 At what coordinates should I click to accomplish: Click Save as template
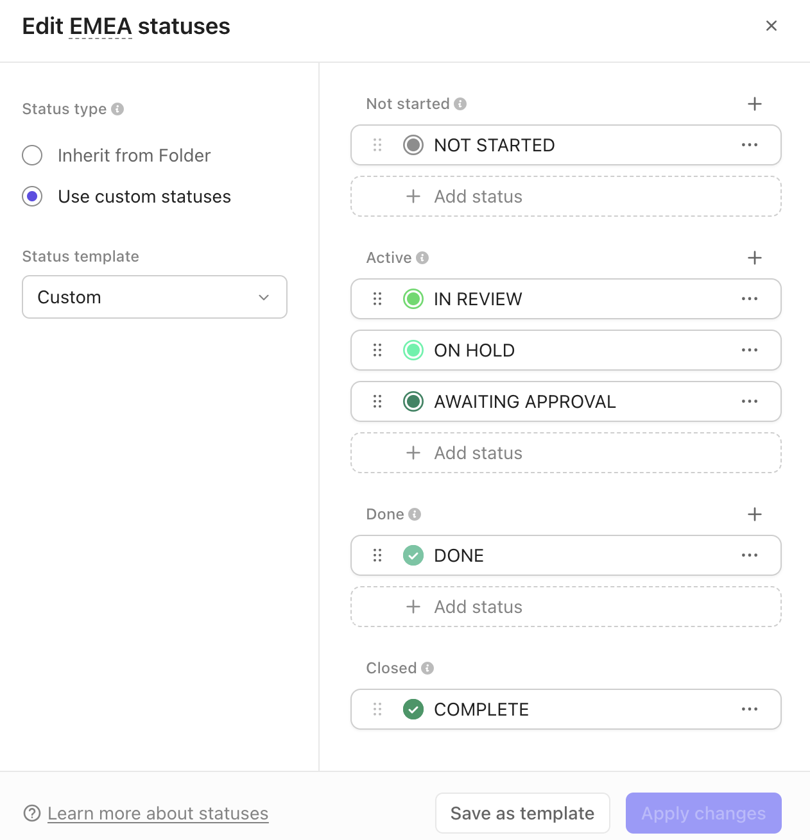(522, 813)
